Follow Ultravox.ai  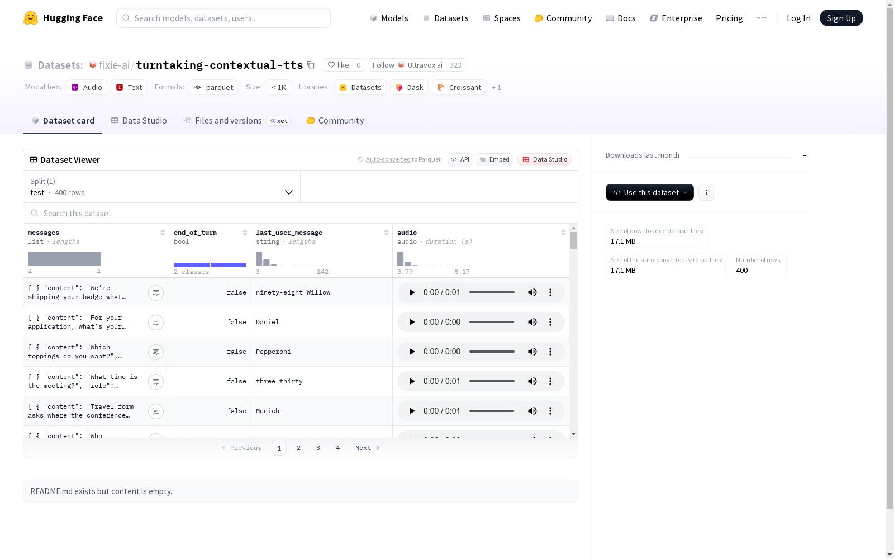(407, 65)
